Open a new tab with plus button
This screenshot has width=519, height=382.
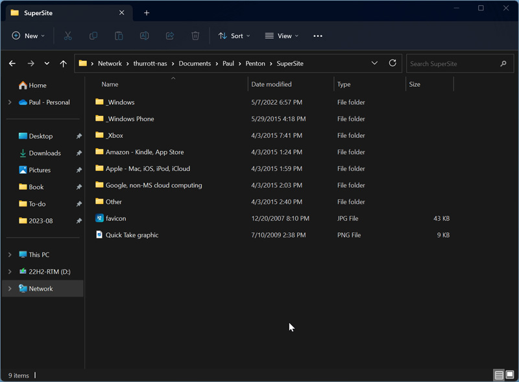pyautogui.click(x=147, y=13)
